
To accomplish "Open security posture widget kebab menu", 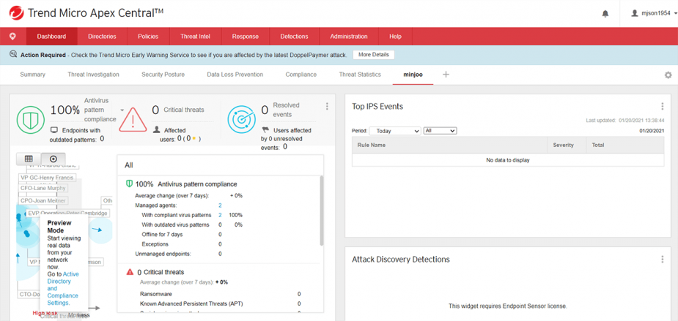I will (327, 106).
